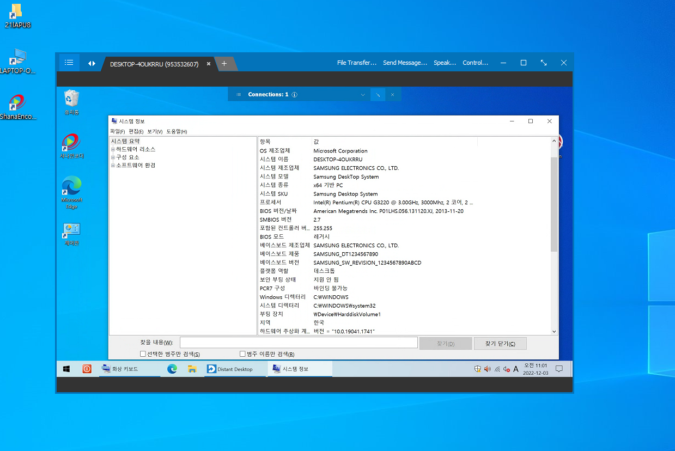
Task: Expand 하드웨어 리소스 tree node
Action: [113, 149]
